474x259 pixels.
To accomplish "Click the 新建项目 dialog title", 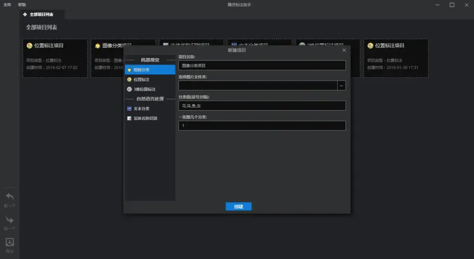I will pyautogui.click(x=236, y=50).
